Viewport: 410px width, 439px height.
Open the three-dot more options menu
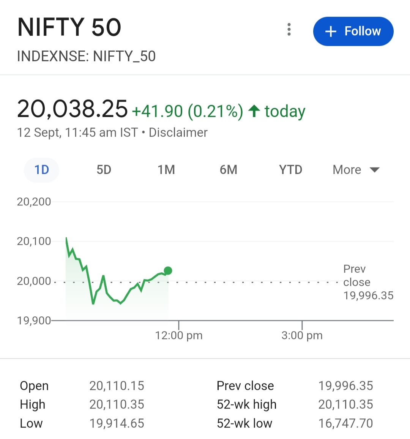click(x=289, y=29)
